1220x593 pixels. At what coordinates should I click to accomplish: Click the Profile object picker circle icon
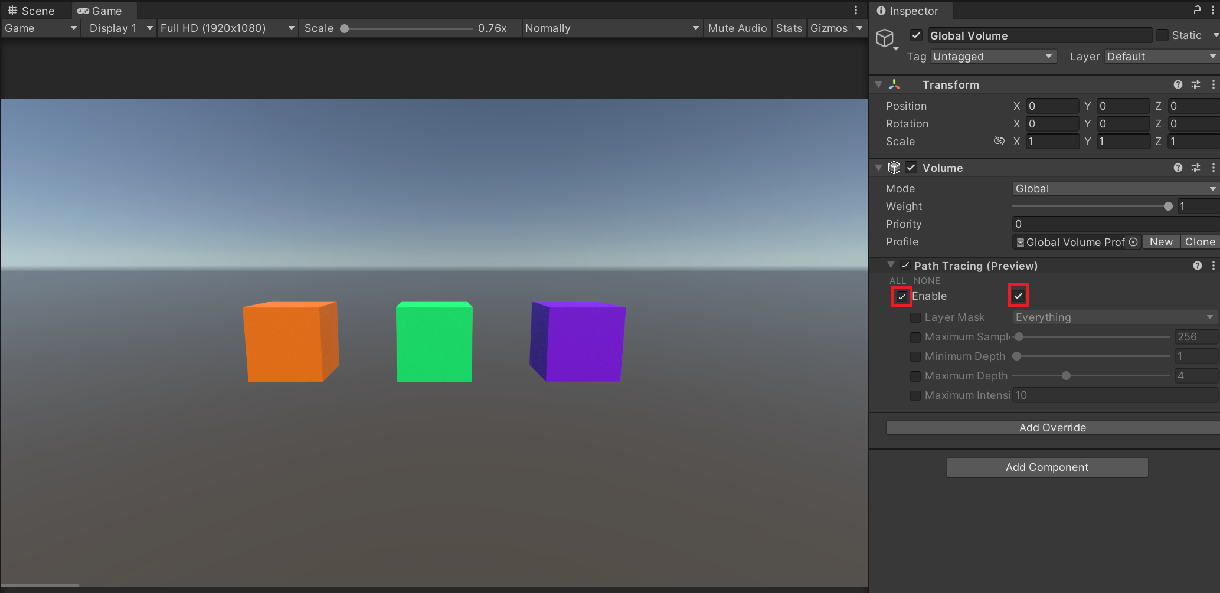click(1133, 242)
